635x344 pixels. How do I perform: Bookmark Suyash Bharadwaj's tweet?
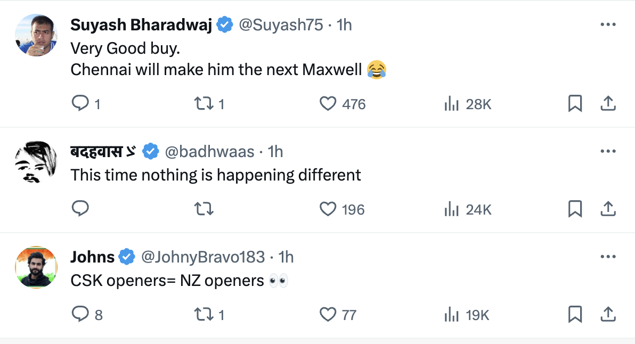[x=575, y=103]
